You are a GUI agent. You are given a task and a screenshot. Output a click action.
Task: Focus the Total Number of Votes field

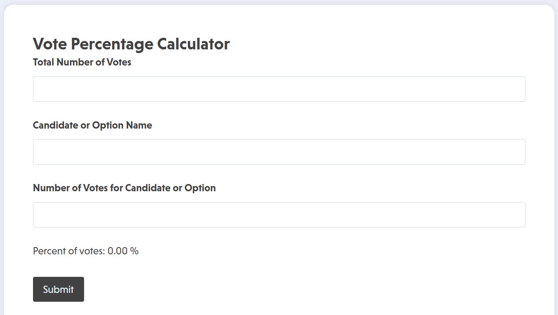(279, 89)
